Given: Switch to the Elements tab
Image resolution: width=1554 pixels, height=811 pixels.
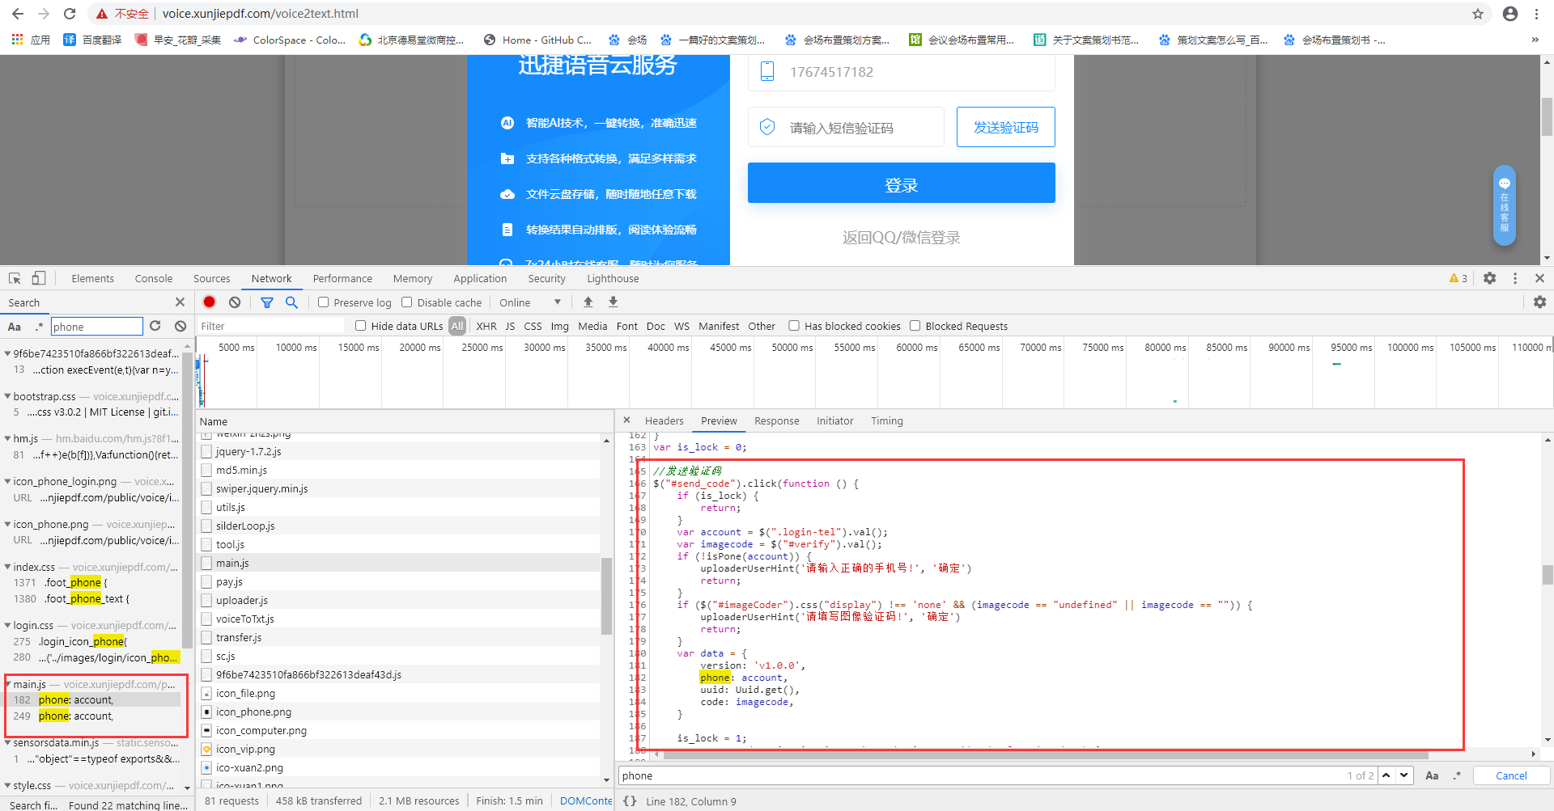Looking at the screenshot, I should pyautogui.click(x=92, y=278).
